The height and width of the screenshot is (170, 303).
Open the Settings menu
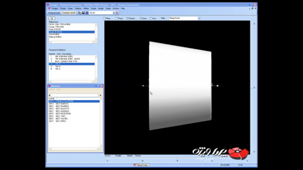pos(78,8)
